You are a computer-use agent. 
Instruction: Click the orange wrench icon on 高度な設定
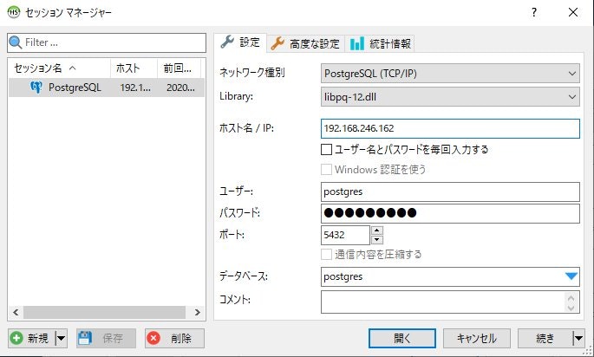(x=277, y=43)
